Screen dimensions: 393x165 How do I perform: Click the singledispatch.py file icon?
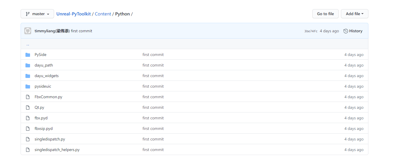coord(28,139)
